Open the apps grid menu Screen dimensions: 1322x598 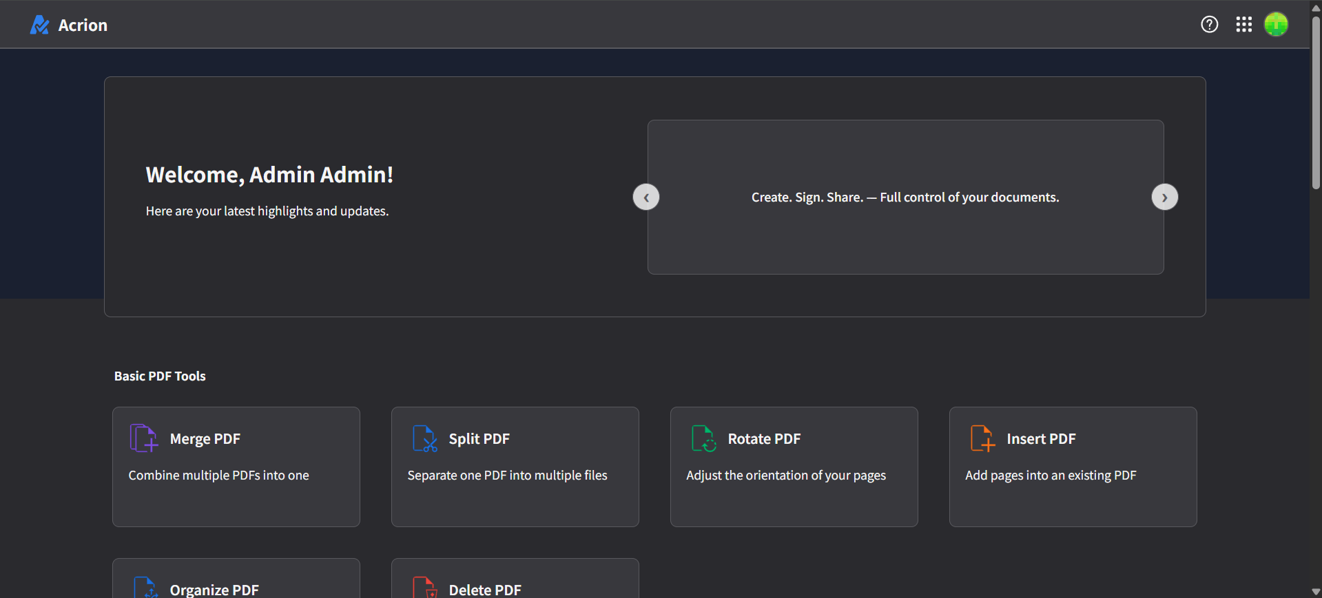point(1243,25)
